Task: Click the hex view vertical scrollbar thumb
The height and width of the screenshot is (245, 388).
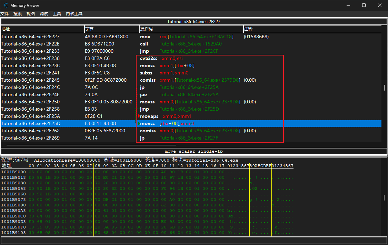Action: tap(385, 197)
